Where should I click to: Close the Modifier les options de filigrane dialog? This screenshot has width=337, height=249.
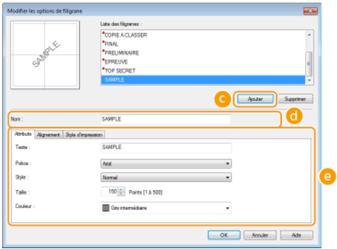coord(310,11)
